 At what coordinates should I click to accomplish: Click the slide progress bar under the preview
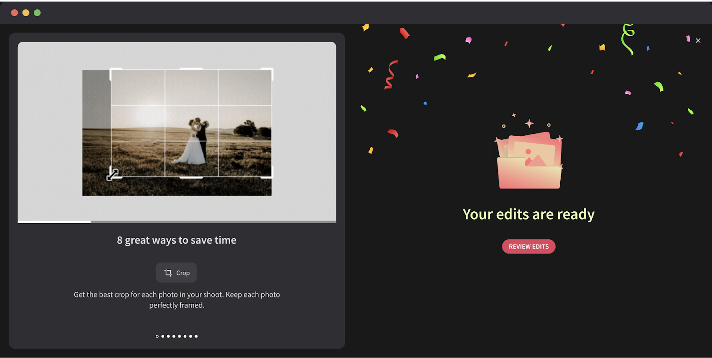click(x=177, y=221)
